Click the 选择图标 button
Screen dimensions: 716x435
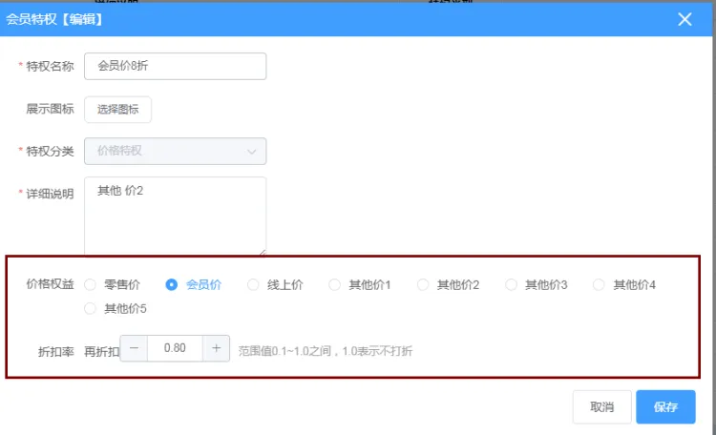tap(118, 110)
